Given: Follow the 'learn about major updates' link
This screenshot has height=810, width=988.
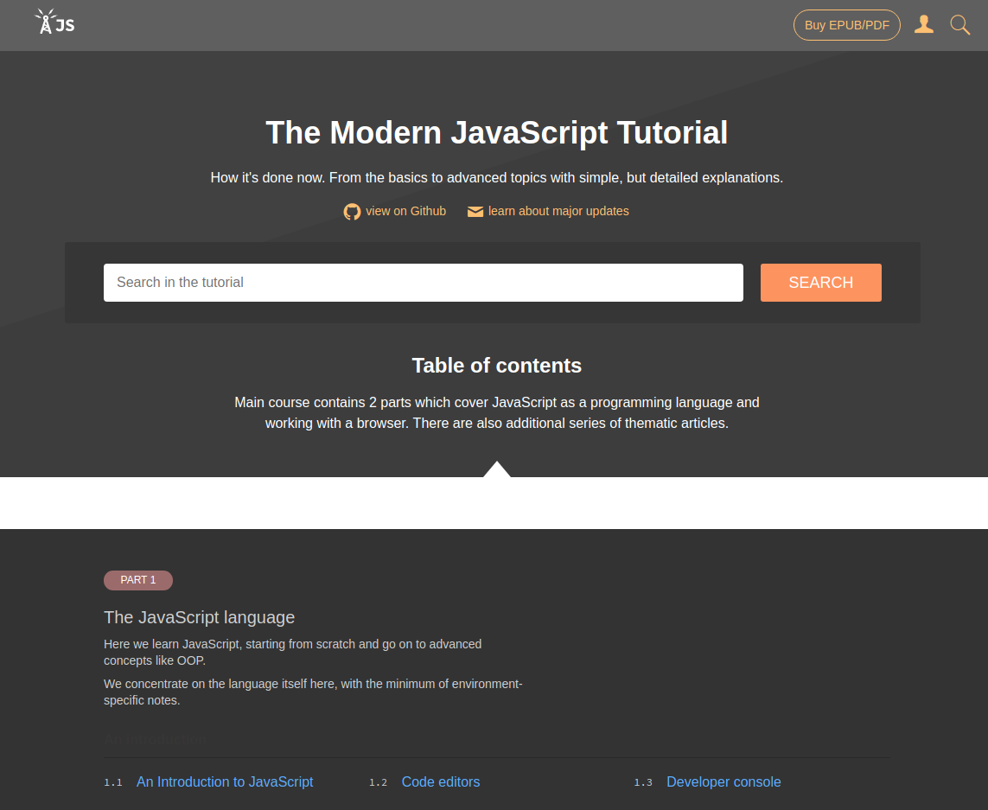Looking at the screenshot, I should point(558,211).
